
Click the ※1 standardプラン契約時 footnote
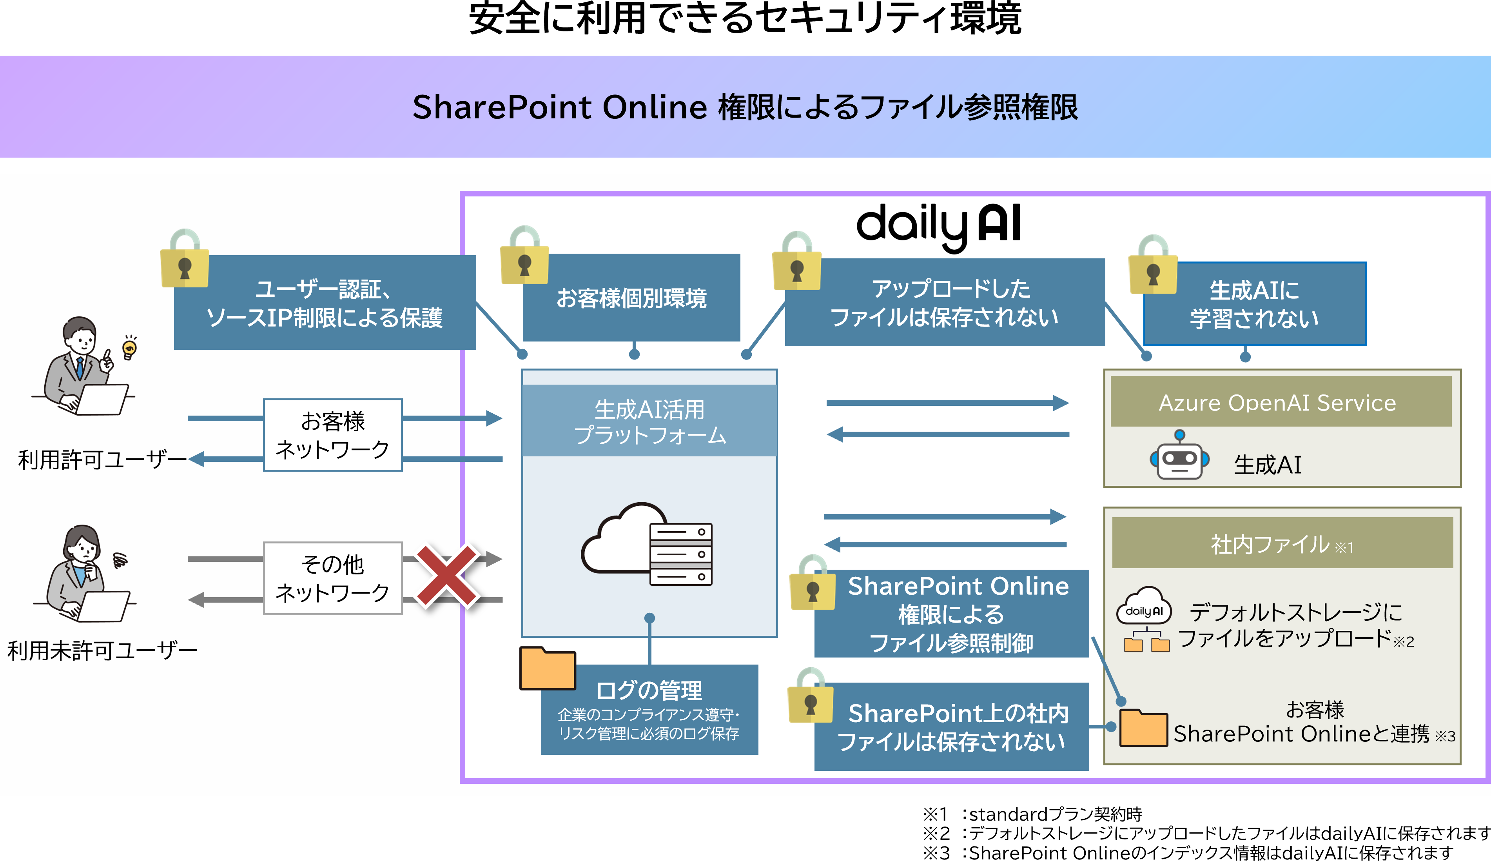coord(1032,814)
